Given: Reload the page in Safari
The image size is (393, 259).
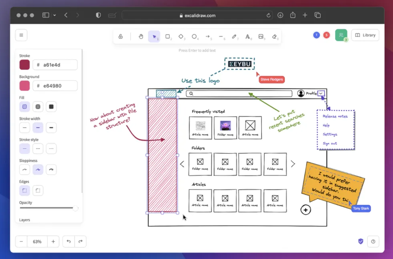Looking at the screenshot, I should click(x=269, y=16).
